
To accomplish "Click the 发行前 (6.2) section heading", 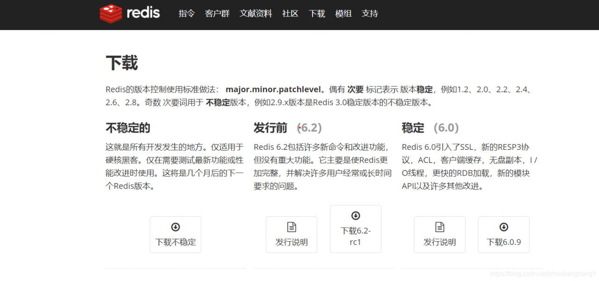I will click(x=288, y=128).
